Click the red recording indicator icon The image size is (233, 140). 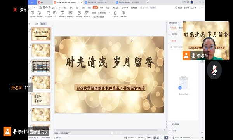15,10
